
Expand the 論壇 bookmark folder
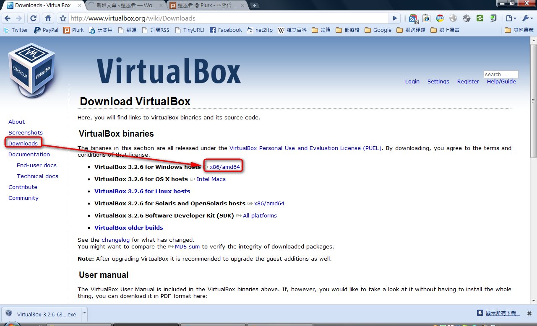click(x=322, y=30)
